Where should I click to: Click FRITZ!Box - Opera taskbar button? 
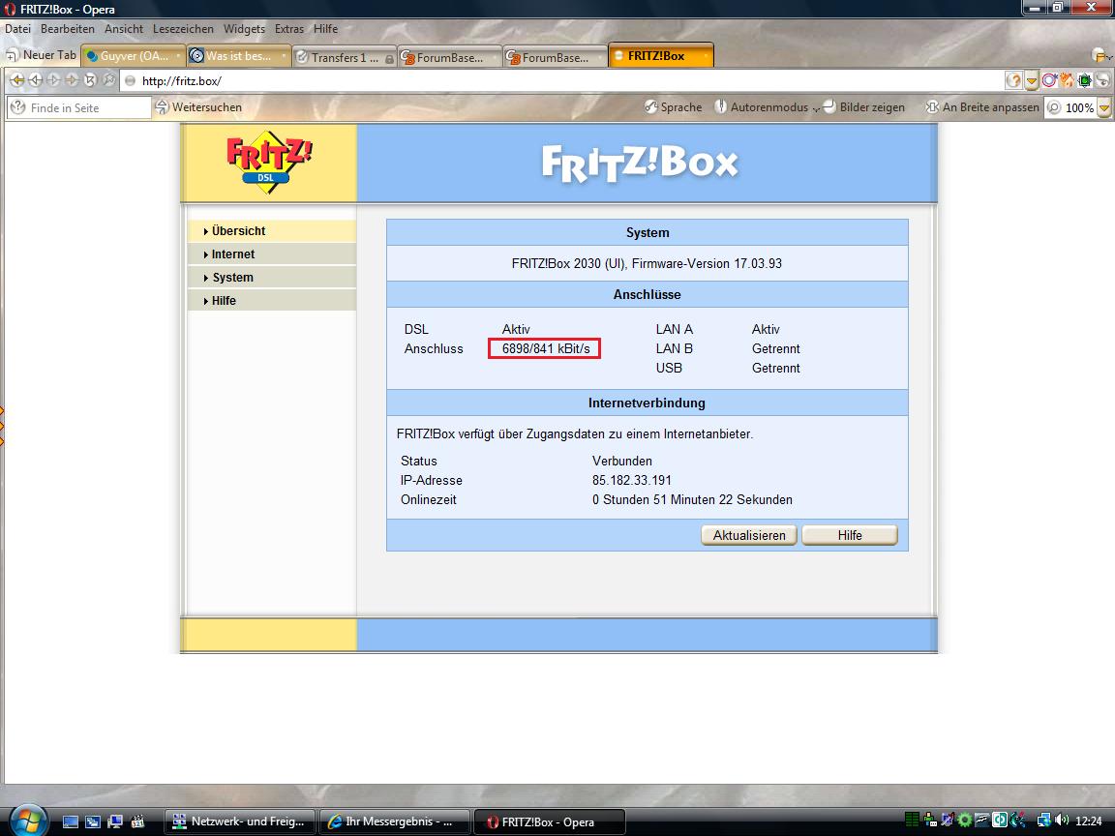click(x=549, y=821)
